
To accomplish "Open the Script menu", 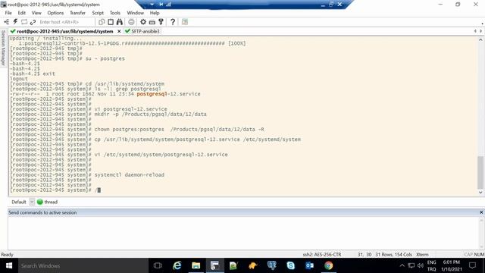I will pos(98,13).
